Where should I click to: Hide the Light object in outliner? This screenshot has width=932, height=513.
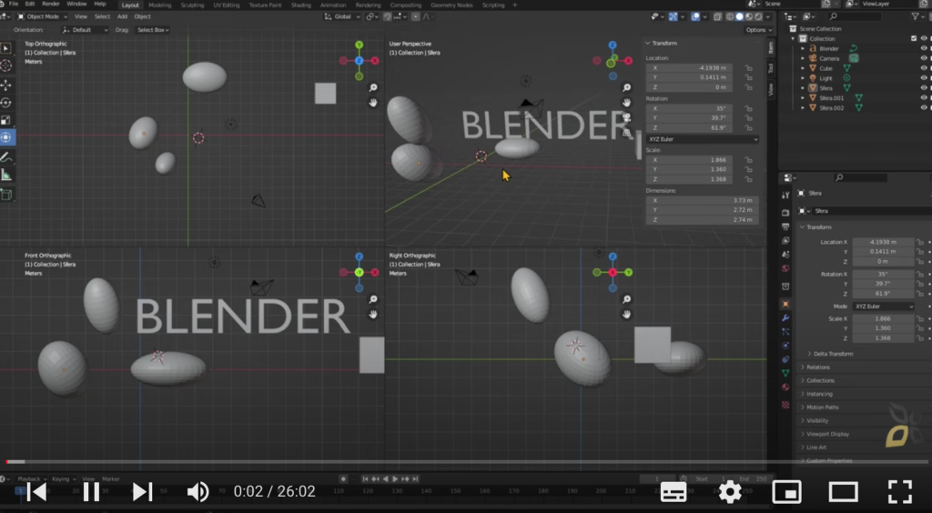tap(924, 78)
